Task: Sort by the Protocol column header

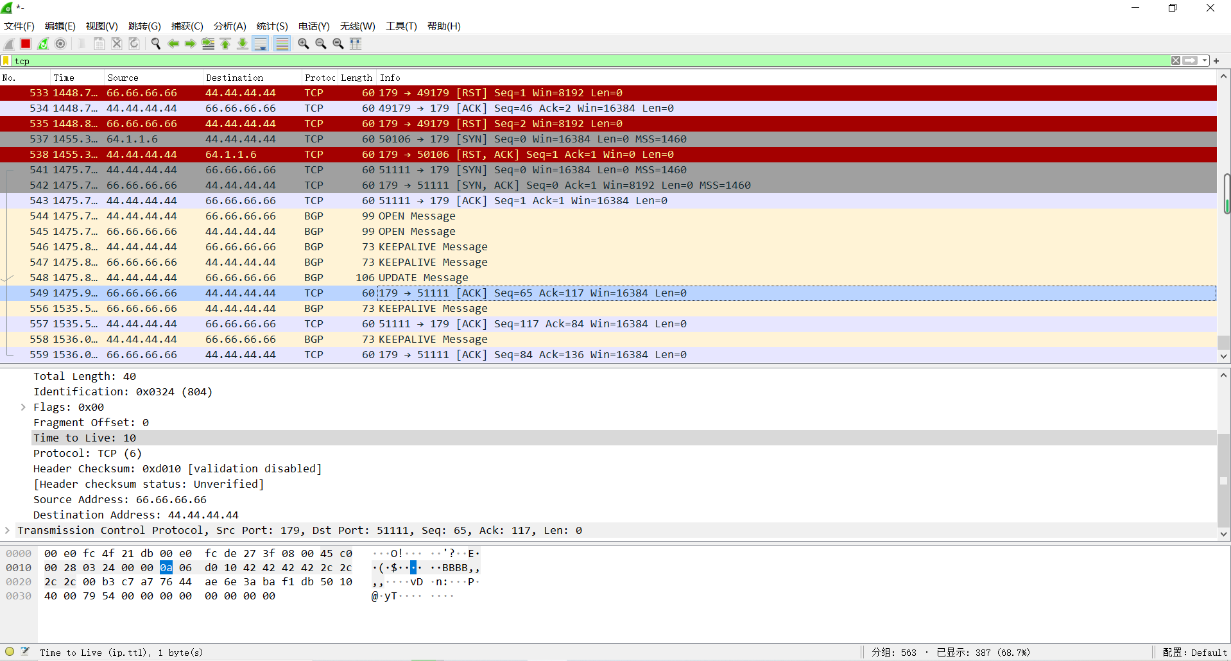Action: tap(320, 78)
